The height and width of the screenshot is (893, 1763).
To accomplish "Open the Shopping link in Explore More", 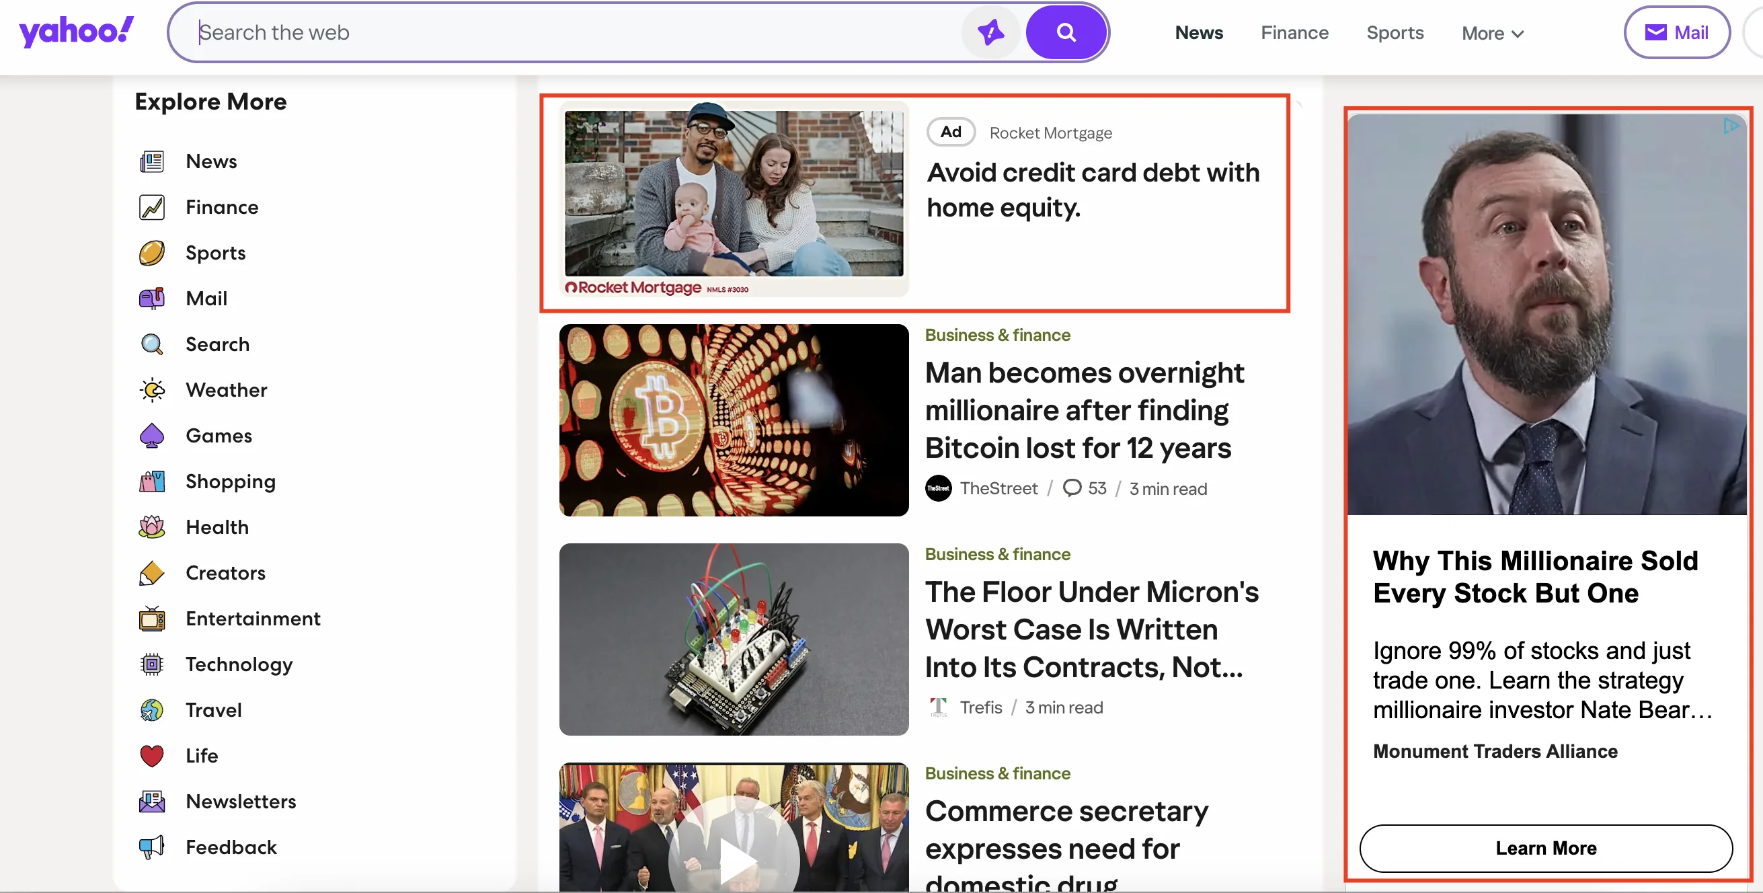I will [231, 482].
